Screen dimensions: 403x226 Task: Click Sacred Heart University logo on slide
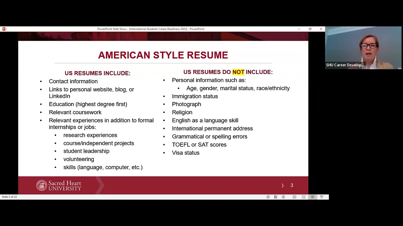[x=59, y=186]
